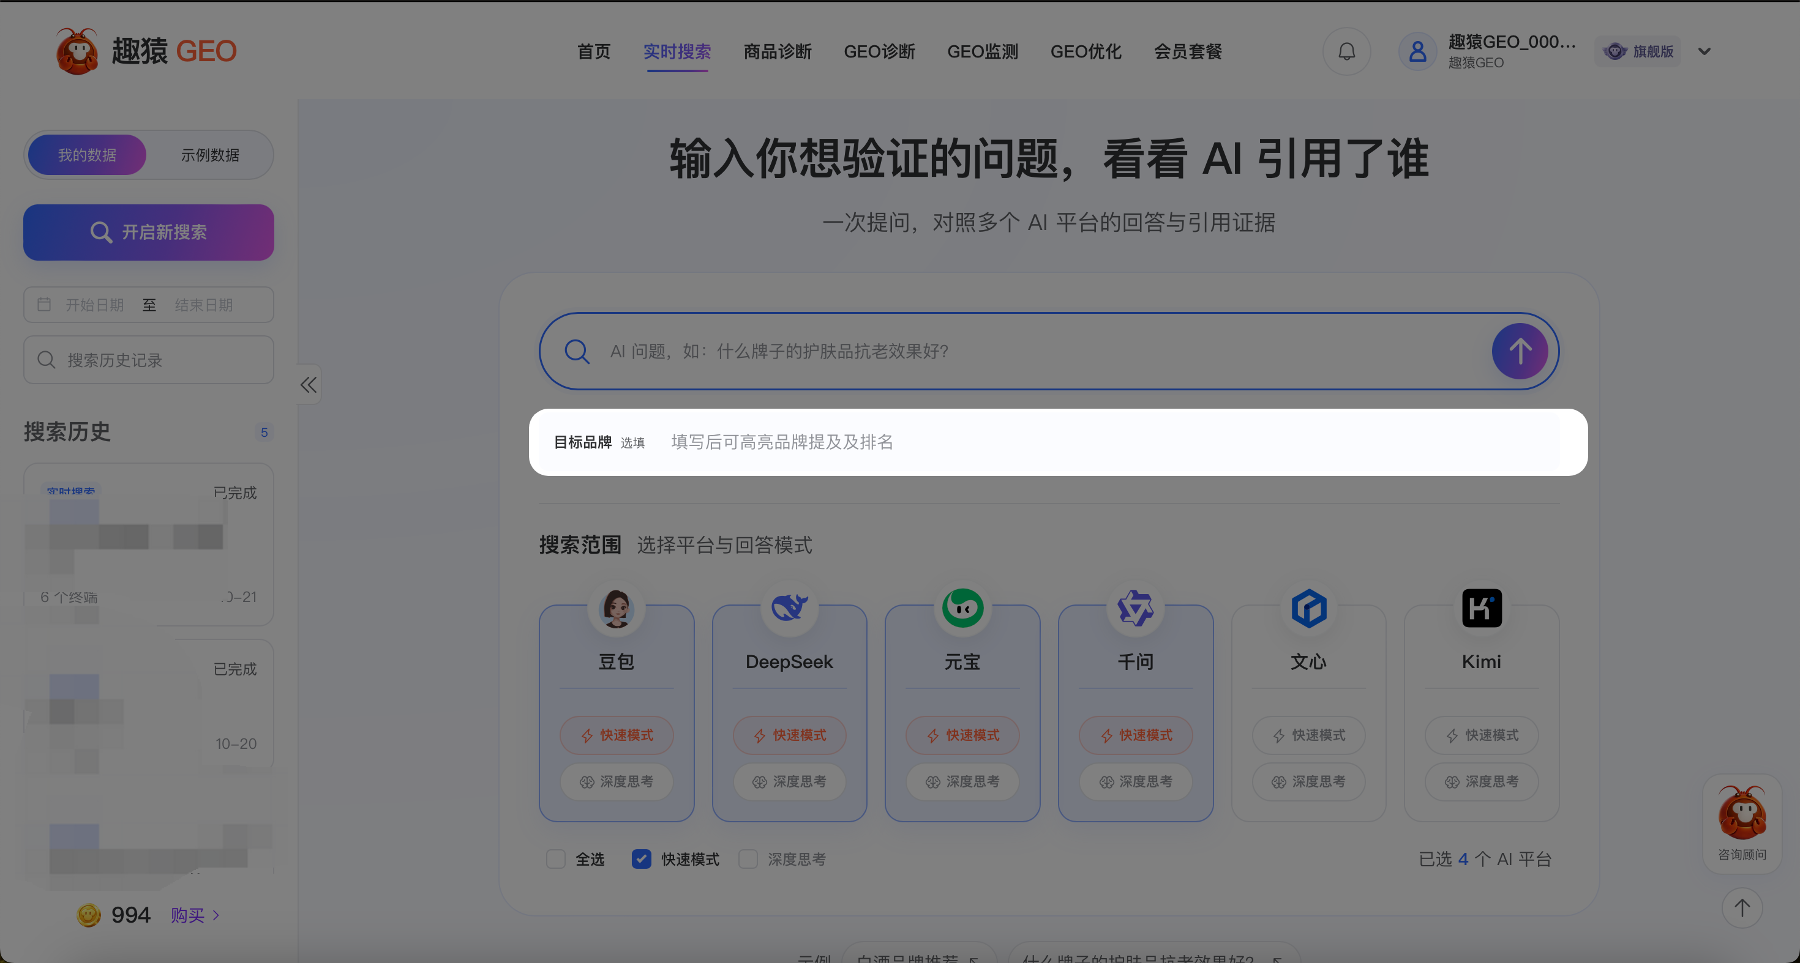Switch to 我的数据 view
1800x963 pixels.
pyautogui.click(x=88, y=154)
